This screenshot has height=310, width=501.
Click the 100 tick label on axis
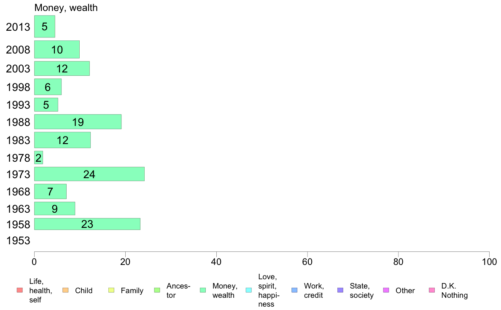click(489, 262)
